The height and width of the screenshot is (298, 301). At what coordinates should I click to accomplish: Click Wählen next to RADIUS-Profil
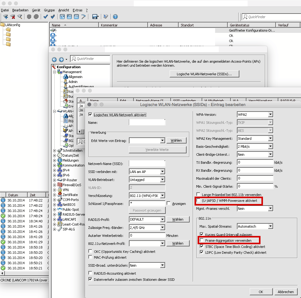tap(178, 219)
